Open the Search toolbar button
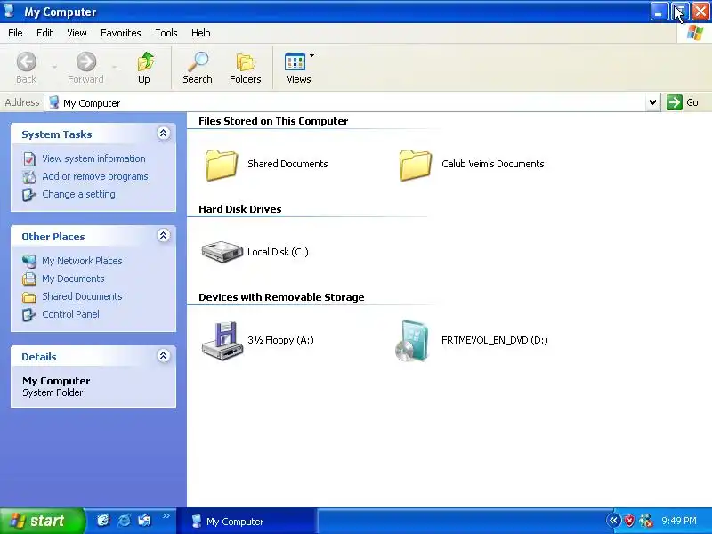The image size is (712, 534). click(x=198, y=68)
